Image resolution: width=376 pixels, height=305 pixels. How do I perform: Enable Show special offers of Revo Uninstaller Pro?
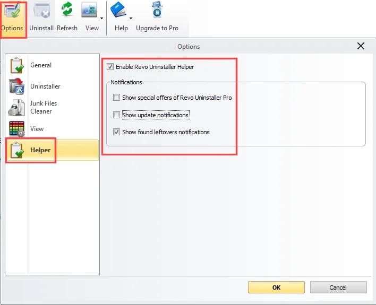(116, 98)
